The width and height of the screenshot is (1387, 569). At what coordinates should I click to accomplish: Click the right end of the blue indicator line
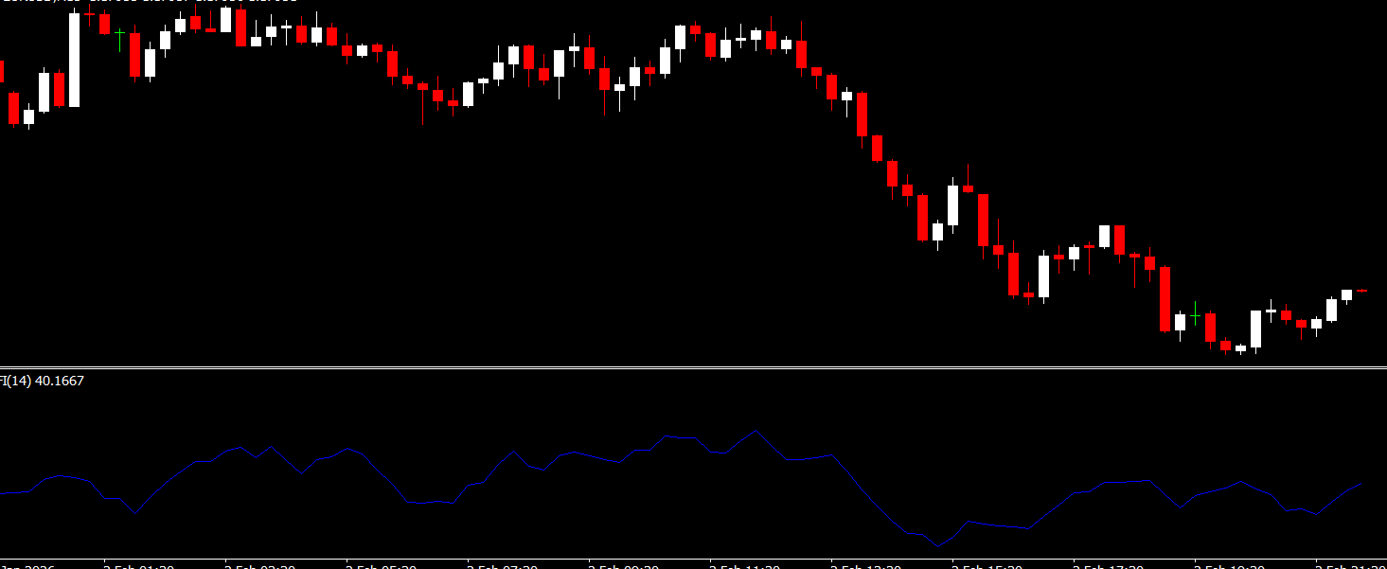click(1360, 484)
